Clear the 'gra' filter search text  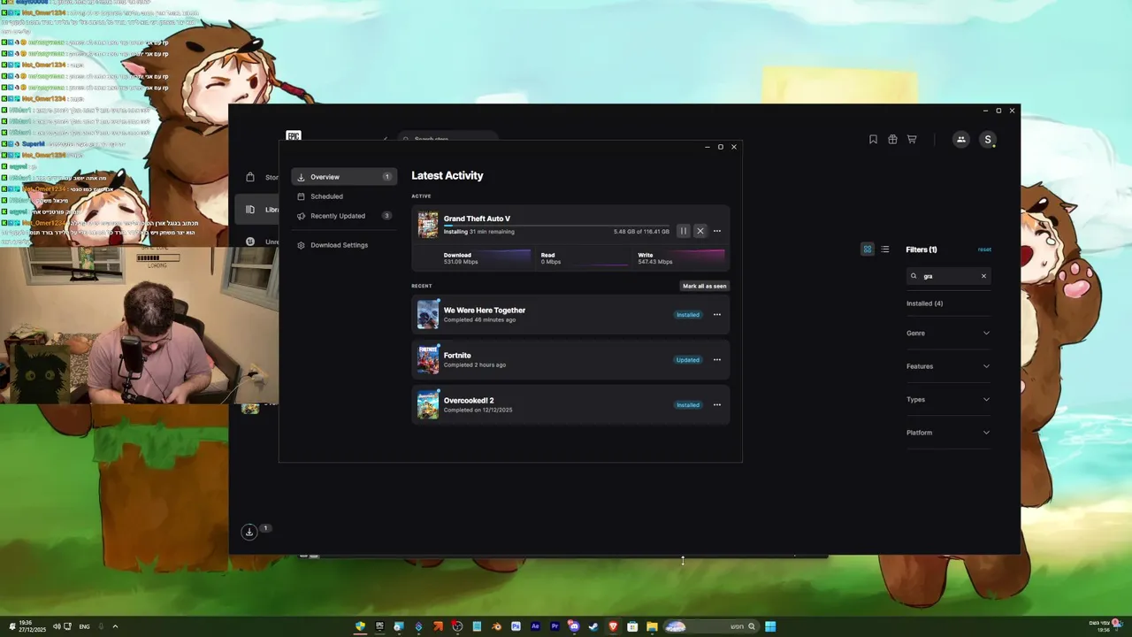pos(983,276)
